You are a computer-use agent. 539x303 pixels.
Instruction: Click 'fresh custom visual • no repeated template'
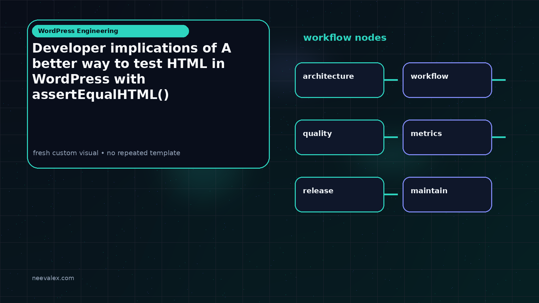click(x=106, y=153)
